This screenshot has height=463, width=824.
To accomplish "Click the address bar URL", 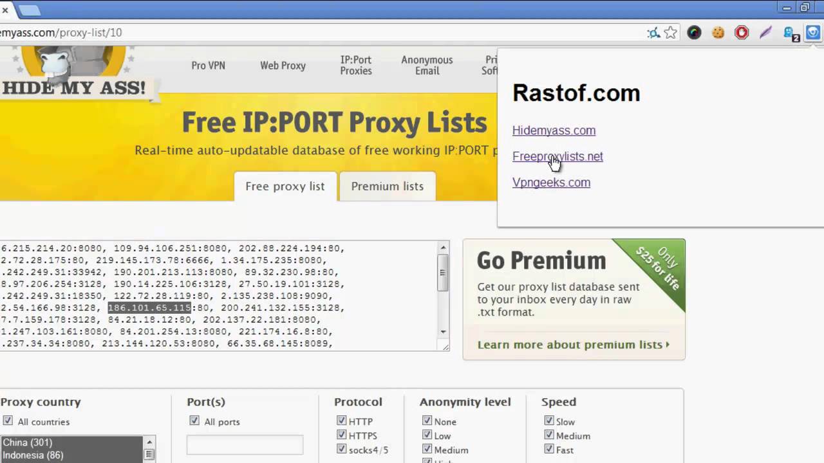I will pos(61,33).
